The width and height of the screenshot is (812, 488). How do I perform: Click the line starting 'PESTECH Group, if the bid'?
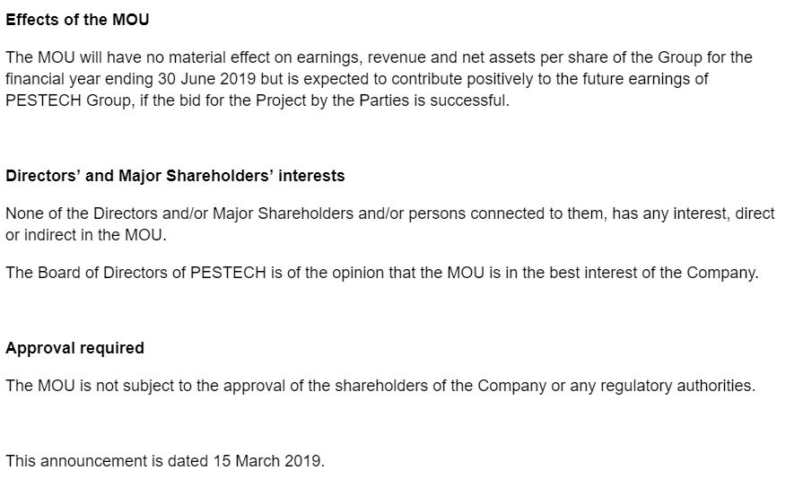[258, 100]
